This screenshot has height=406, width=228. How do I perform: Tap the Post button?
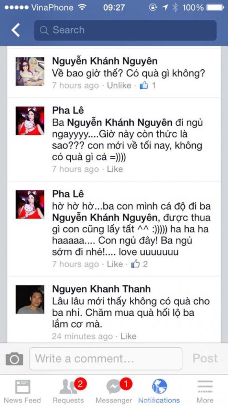[x=205, y=358]
